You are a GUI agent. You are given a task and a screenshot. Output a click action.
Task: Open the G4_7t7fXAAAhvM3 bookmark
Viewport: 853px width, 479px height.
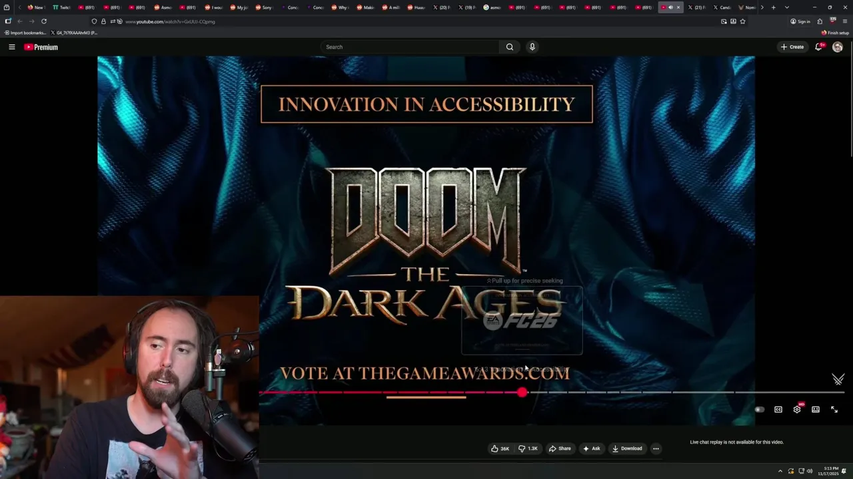coord(74,33)
